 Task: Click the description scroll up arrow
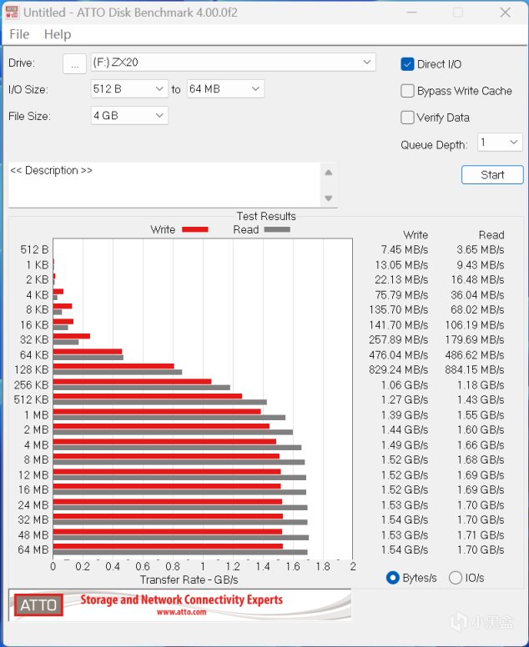coord(329,173)
